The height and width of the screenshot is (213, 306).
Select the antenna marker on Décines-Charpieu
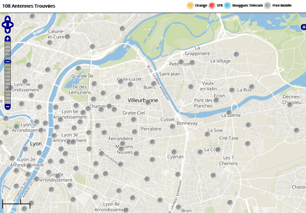pos(290,104)
